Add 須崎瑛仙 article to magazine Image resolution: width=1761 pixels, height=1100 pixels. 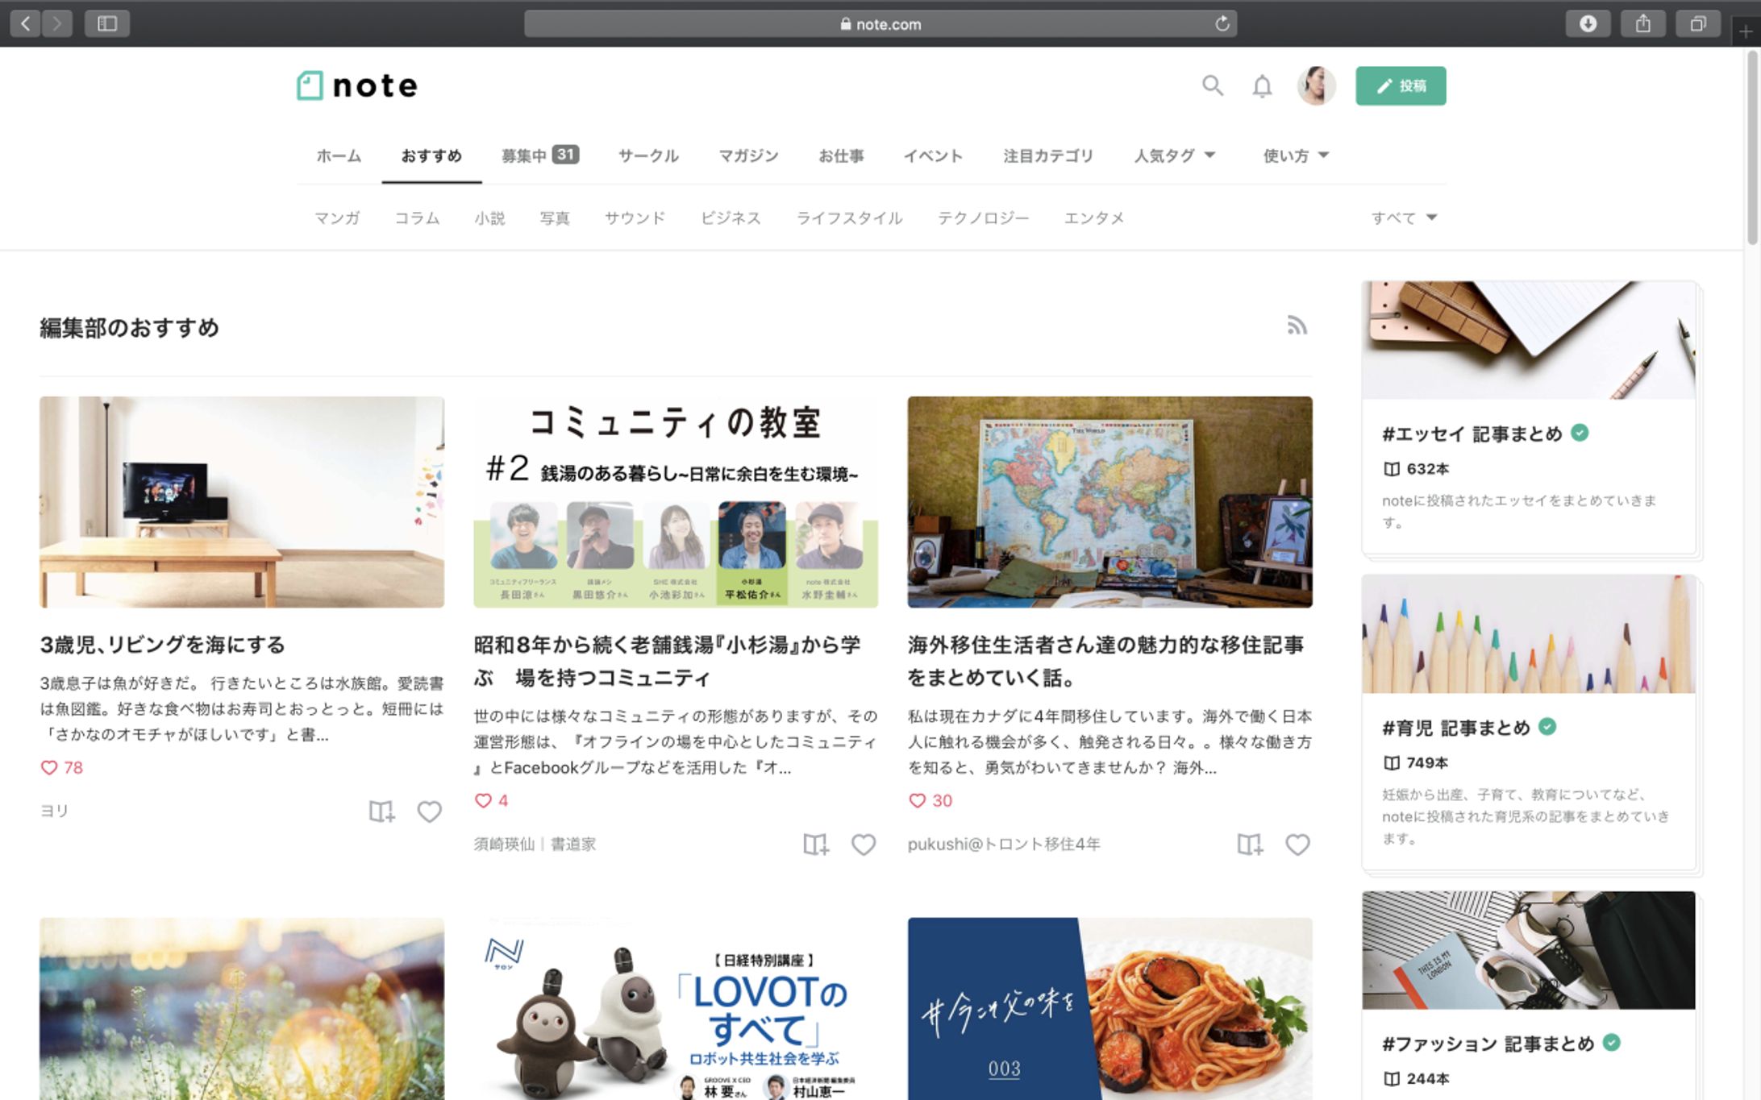(x=816, y=845)
